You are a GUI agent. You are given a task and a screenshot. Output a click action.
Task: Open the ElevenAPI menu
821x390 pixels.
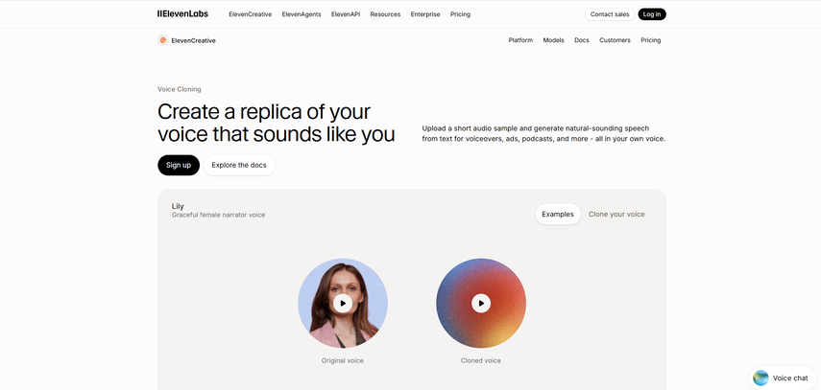tap(346, 14)
